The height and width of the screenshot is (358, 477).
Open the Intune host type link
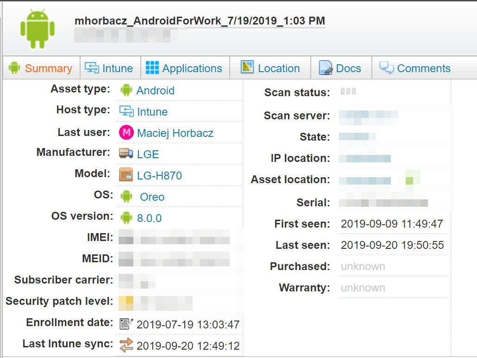pyautogui.click(x=152, y=112)
